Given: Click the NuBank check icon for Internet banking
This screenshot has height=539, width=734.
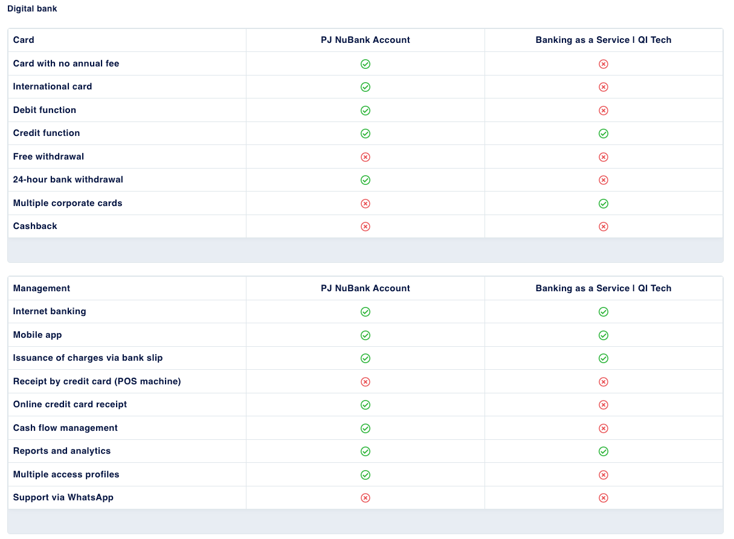Looking at the screenshot, I should (x=365, y=312).
